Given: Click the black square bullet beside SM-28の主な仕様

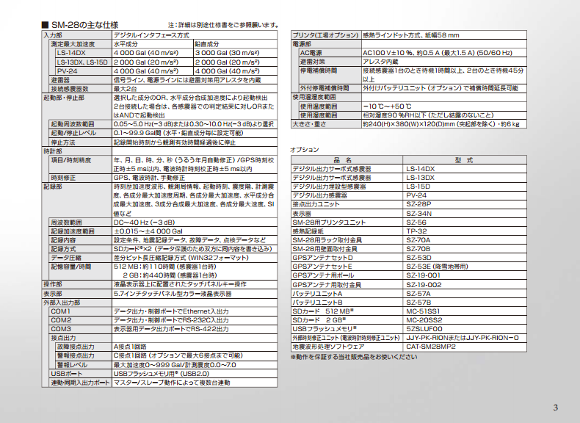Looking at the screenshot, I should pyautogui.click(x=46, y=25).
